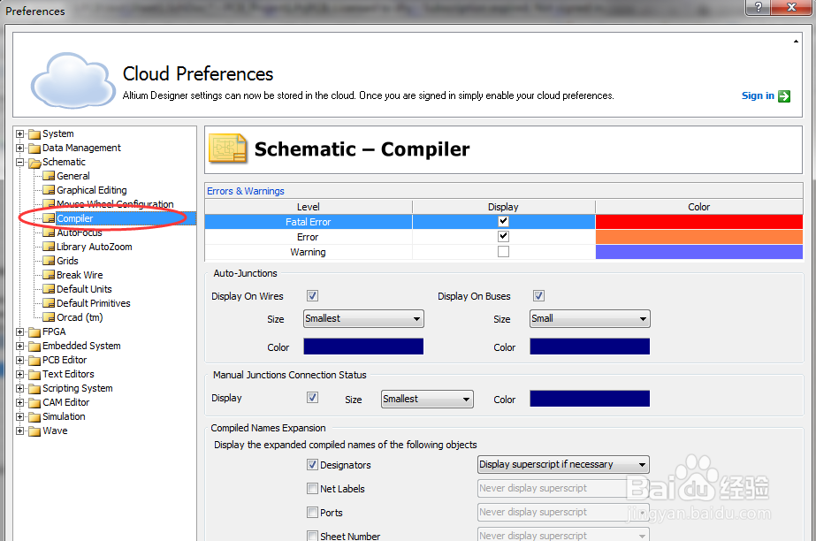This screenshot has height=541, width=816.
Task: Click the Break Wire page icon
Action: 49,275
